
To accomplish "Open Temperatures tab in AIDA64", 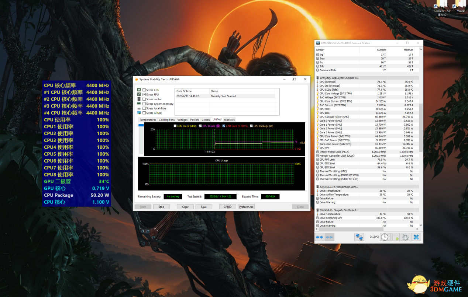I will 148,120.
